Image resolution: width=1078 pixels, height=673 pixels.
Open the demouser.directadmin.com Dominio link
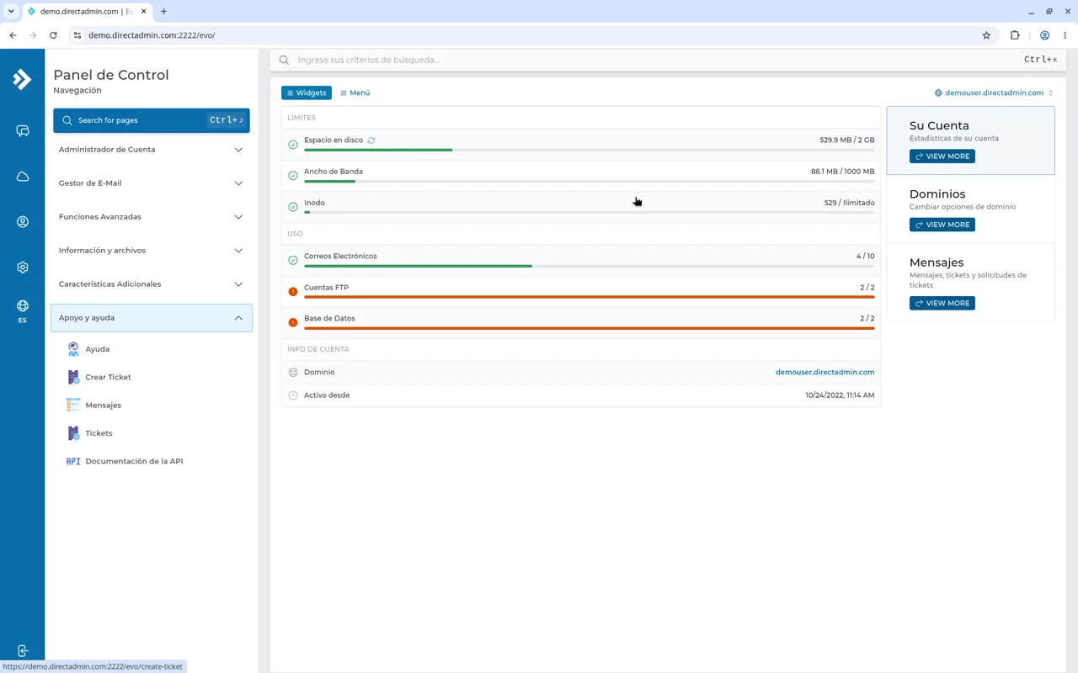pos(825,372)
